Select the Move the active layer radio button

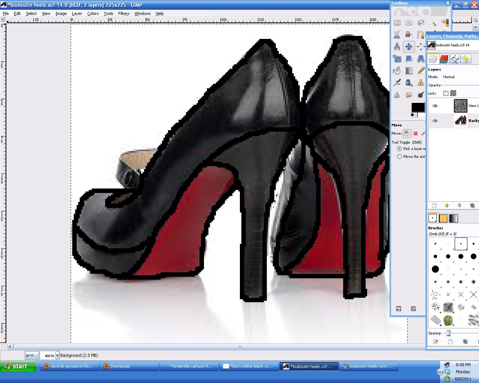click(399, 156)
